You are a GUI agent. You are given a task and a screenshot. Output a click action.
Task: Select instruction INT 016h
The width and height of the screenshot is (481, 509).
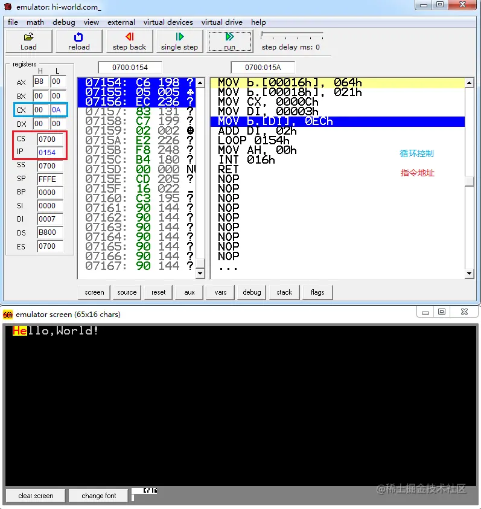337,160
